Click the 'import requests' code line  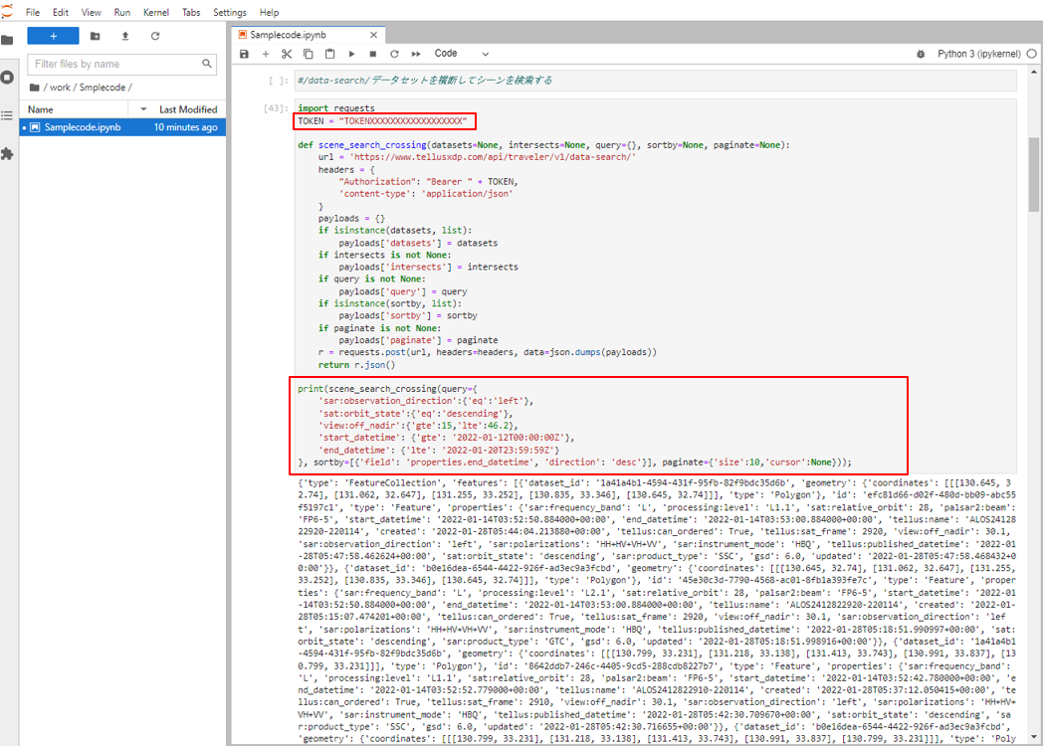click(x=336, y=107)
